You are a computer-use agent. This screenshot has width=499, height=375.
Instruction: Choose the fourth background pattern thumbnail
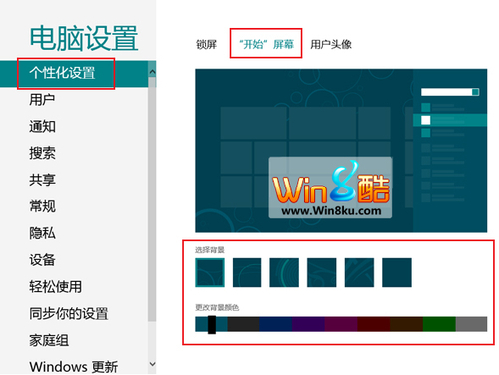click(322, 272)
